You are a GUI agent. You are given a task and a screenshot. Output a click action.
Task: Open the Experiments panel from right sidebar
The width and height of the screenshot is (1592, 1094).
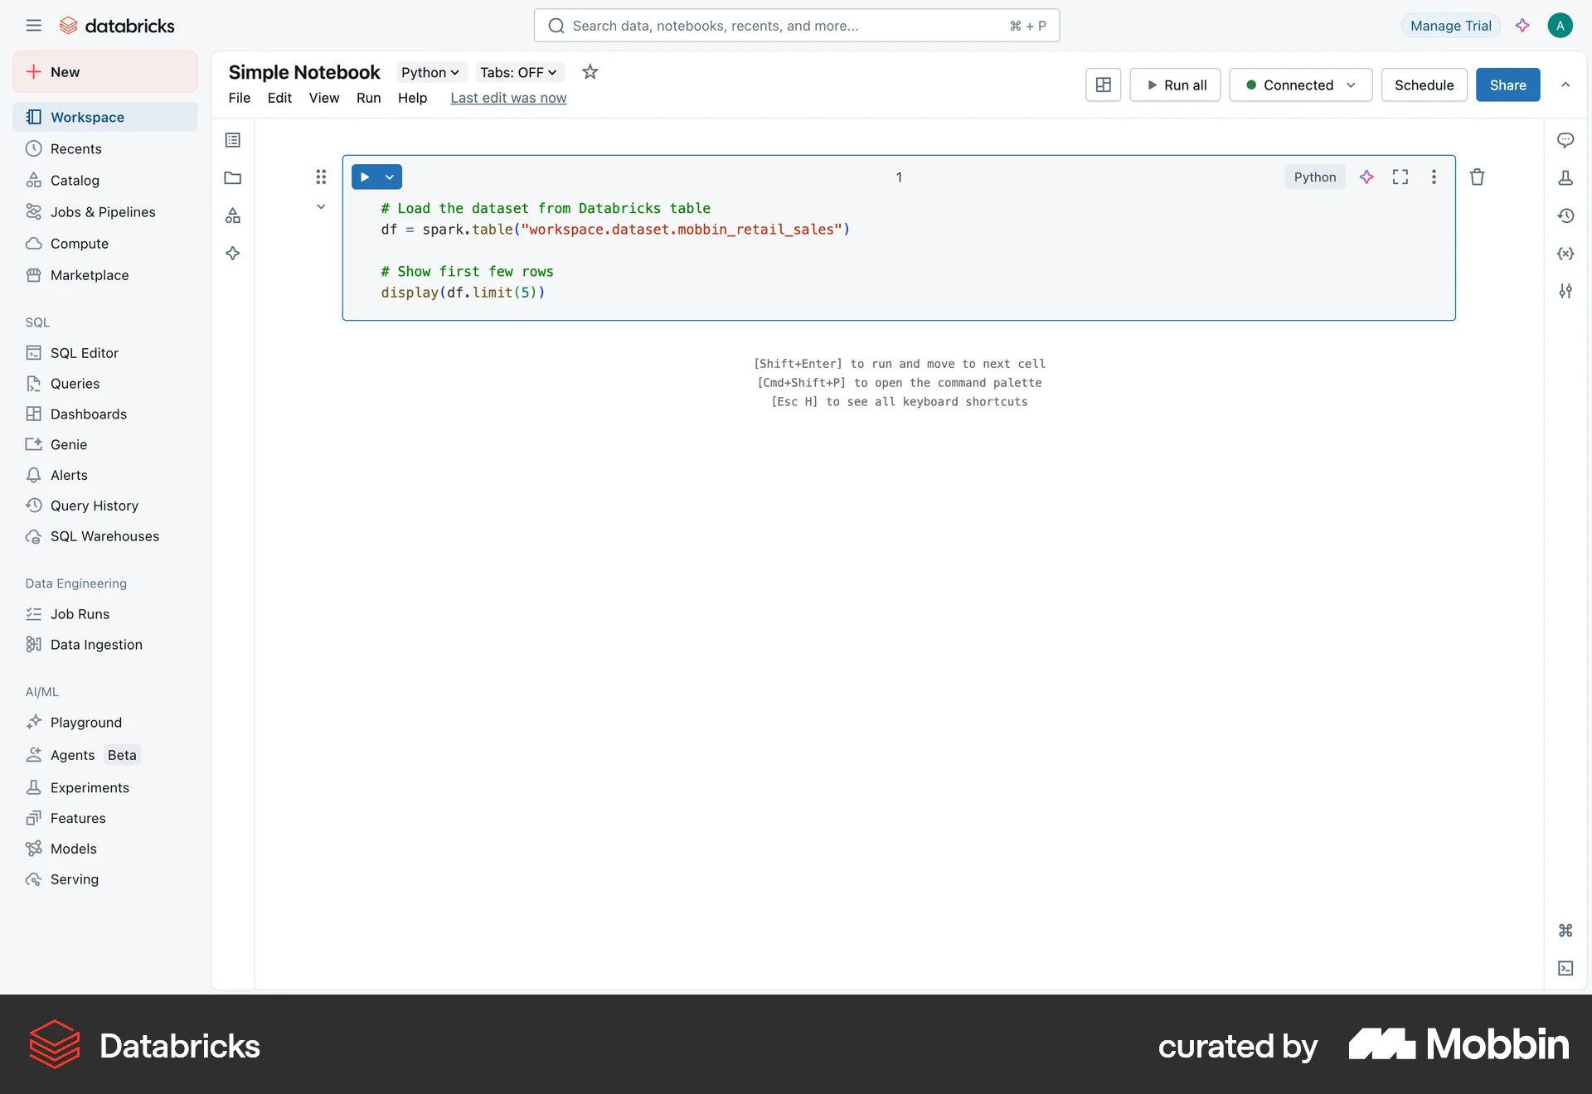[x=1565, y=177]
